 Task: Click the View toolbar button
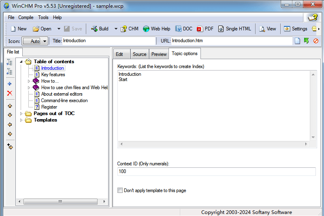click(268, 29)
